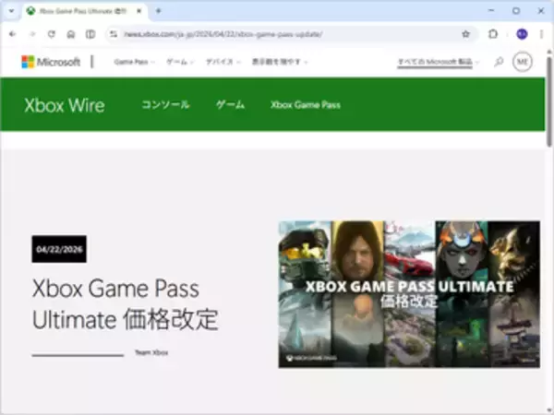Image resolution: width=554 pixels, height=415 pixels.
Task: Open the extensions puzzle icon
Action: pos(493,34)
